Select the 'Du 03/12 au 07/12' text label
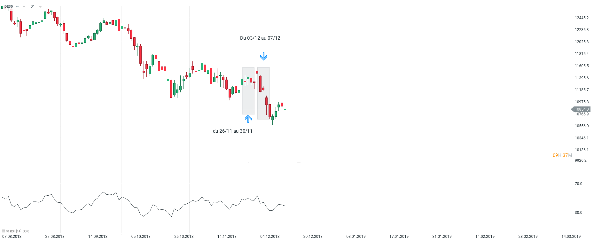This screenshot has height=242, width=594. click(260, 38)
